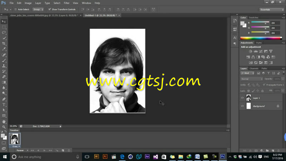This screenshot has width=286, height=161.
Task: Toggle Propagate Frame 1 checkbox
Action: coord(264,85)
